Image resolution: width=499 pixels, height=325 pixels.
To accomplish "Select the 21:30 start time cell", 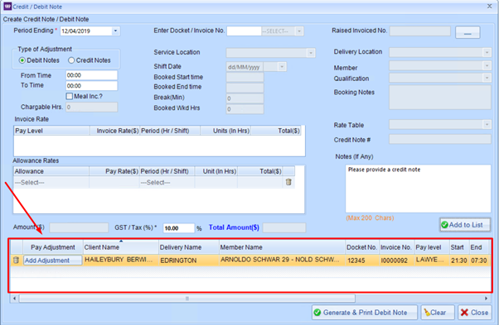I will pos(459,260).
